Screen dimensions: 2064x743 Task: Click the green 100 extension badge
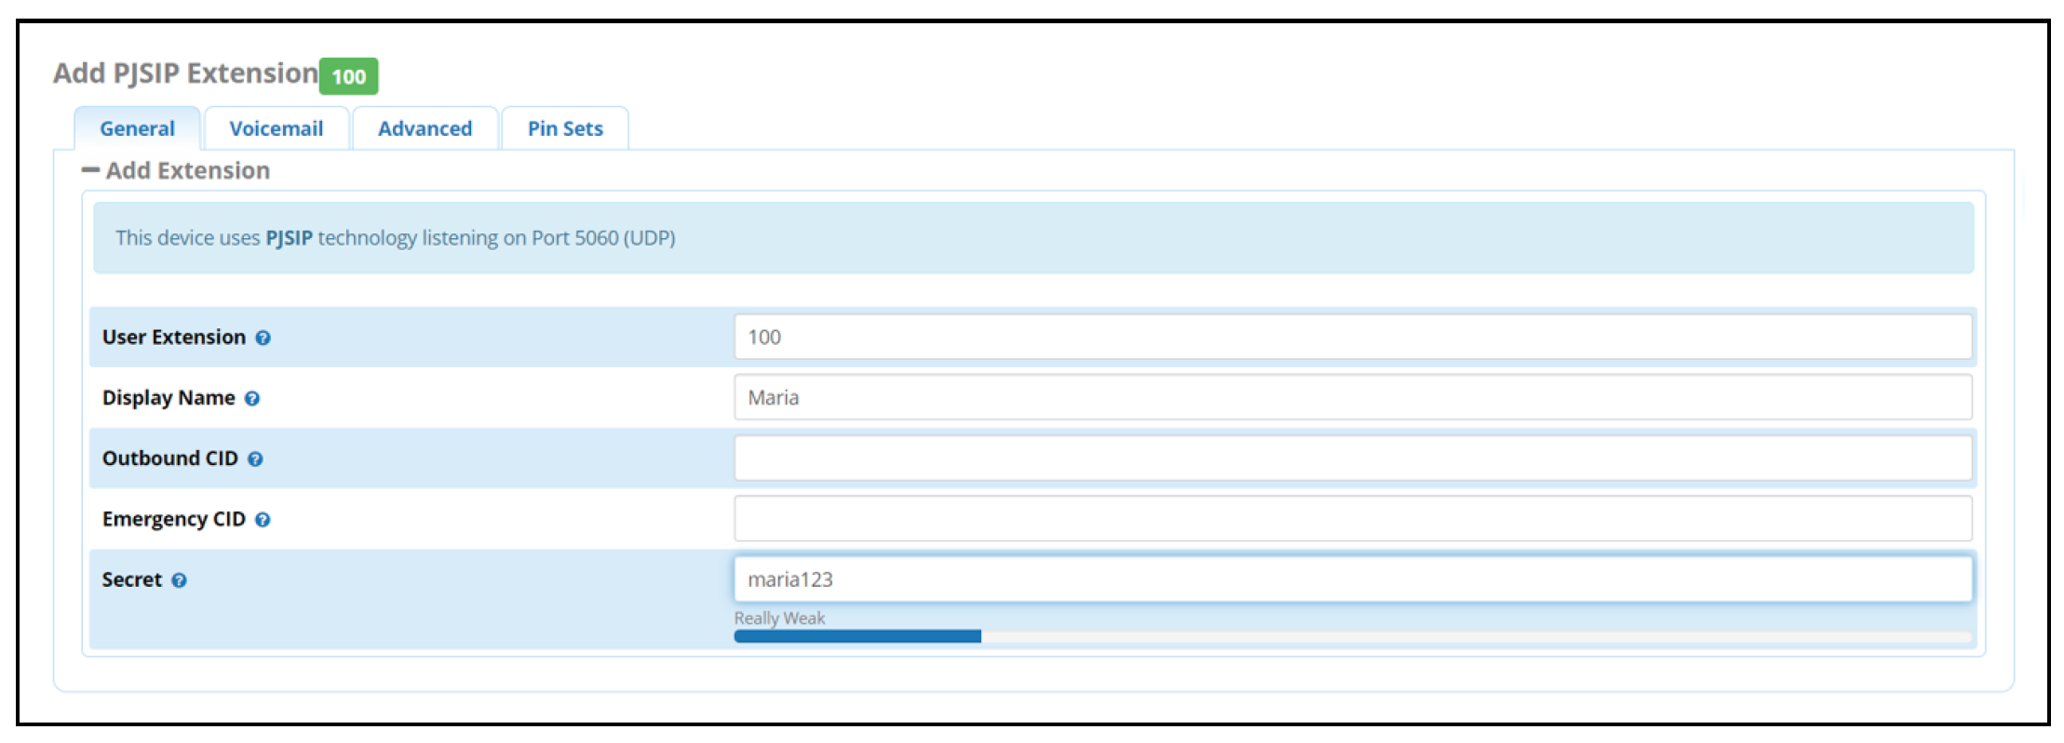click(349, 76)
